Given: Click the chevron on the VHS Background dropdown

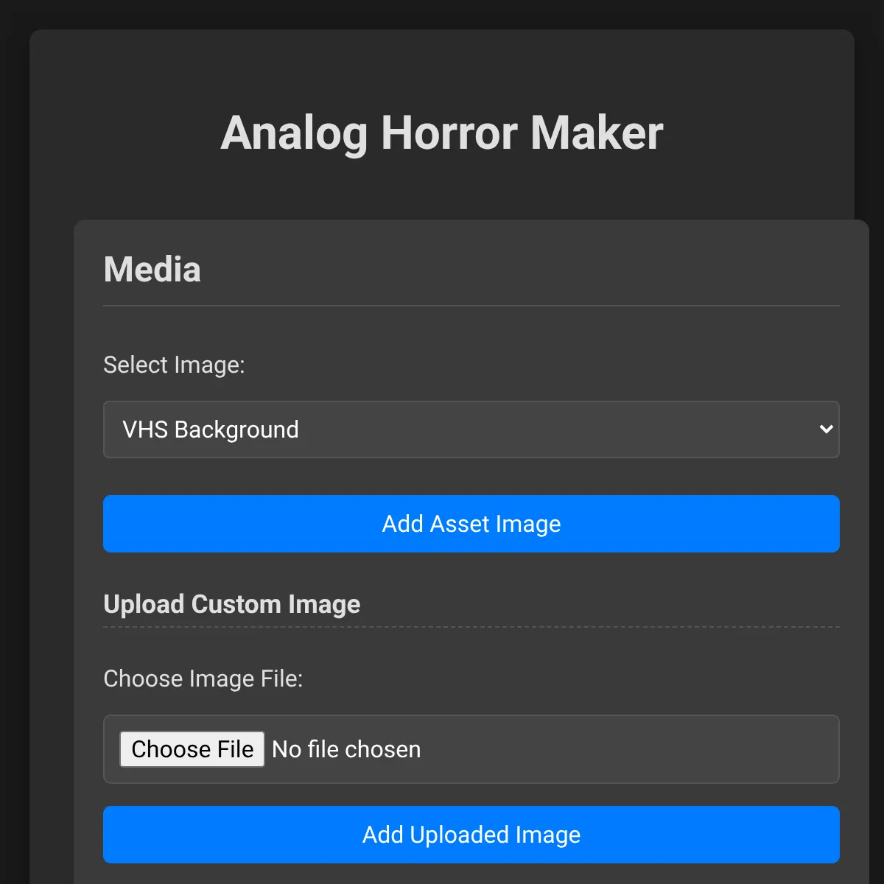Looking at the screenshot, I should coord(825,429).
